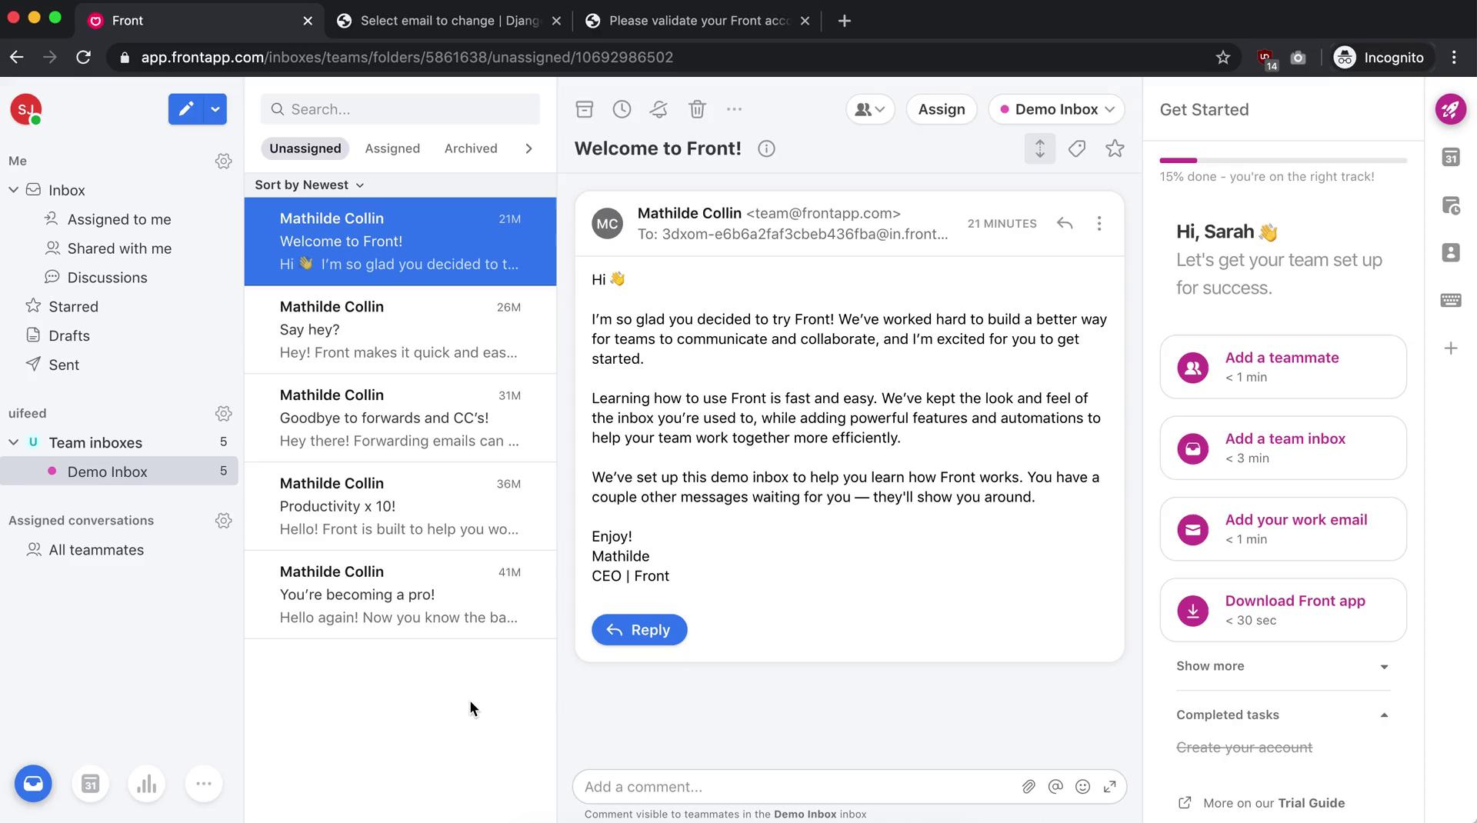Open the Starred folder
Screen dimensions: 1477x823
[73, 307]
